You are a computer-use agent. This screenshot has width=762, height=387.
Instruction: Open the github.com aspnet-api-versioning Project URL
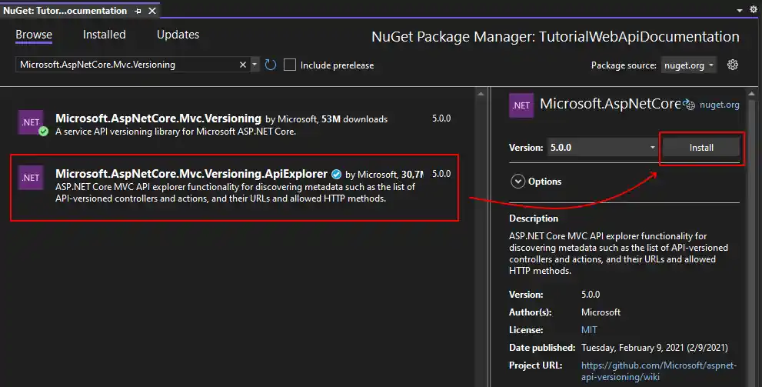(x=659, y=371)
